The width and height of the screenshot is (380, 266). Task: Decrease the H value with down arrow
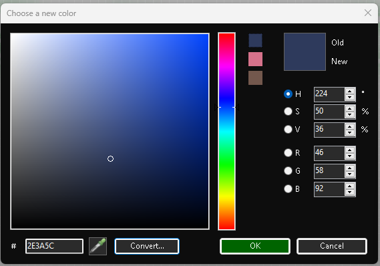[x=349, y=98]
